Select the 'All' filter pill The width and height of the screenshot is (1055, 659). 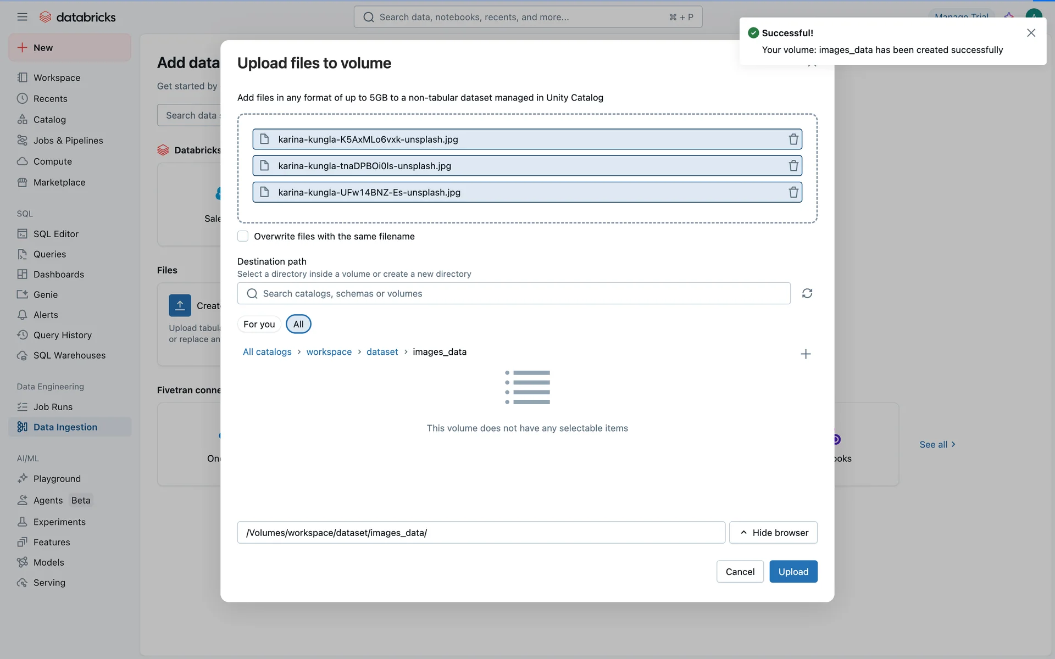(298, 324)
